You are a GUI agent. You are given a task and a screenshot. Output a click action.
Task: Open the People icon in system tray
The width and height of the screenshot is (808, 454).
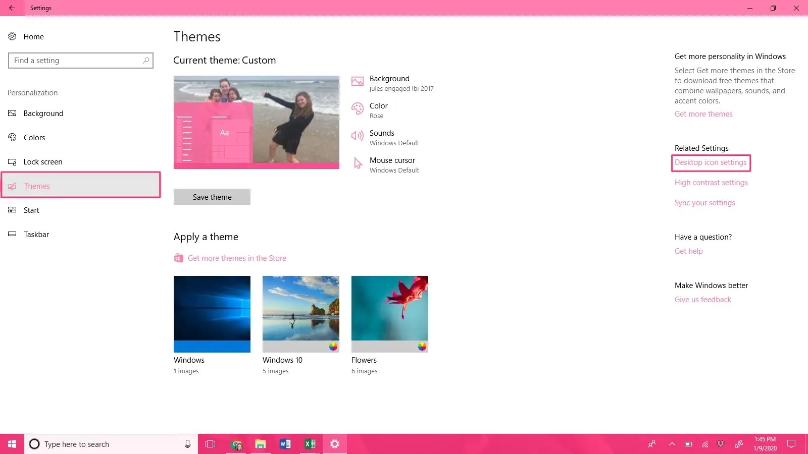[x=652, y=444]
